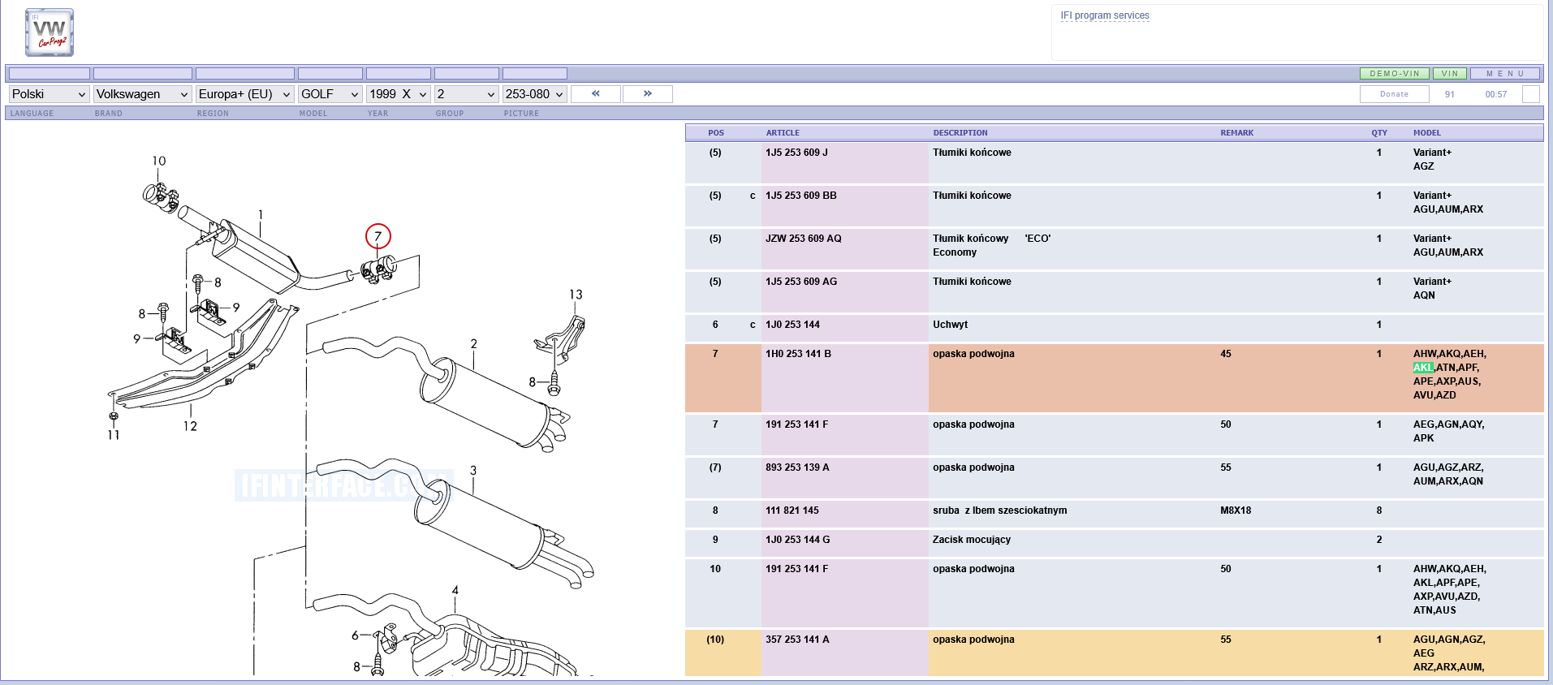Click the REMARK column header
The height and width of the screenshot is (685, 1553).
pyautogui.click(x=1237, y=132)
